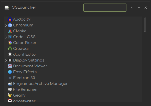Click the Geany teapot icon
Screen dimensions: 151x106
click(10, 95)
